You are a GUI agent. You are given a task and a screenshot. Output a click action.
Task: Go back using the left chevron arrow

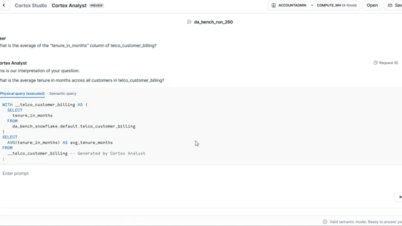[x=4, y=6]
